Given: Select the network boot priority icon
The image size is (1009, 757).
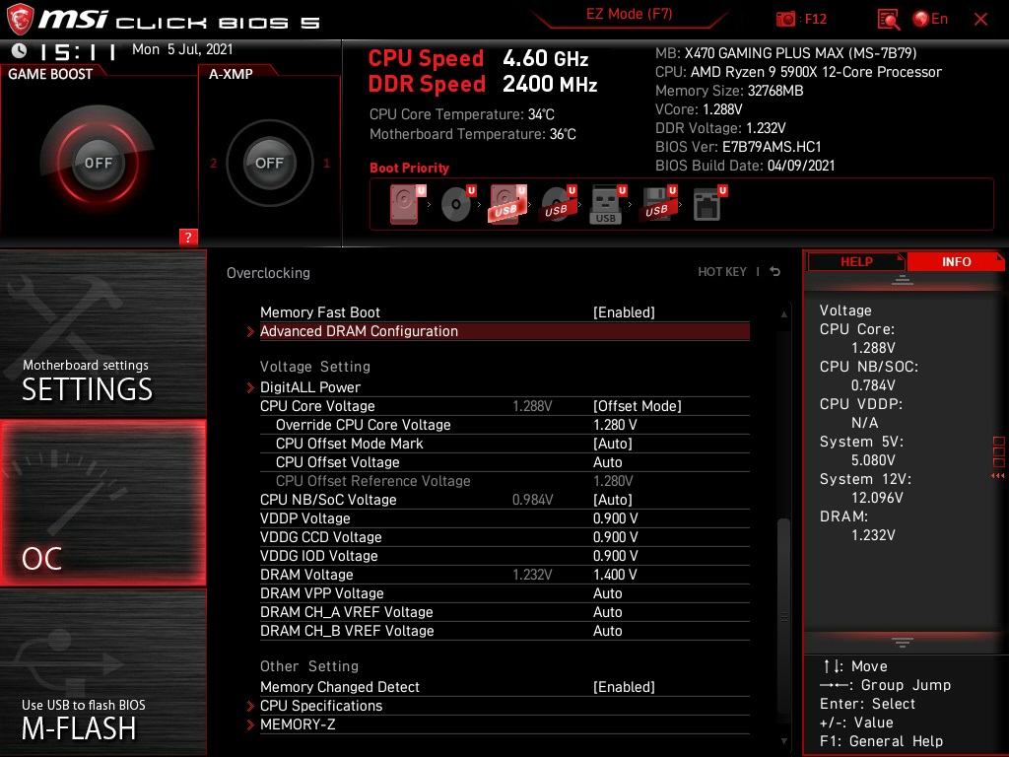Looking at the screenshot, I should point(709,204).
